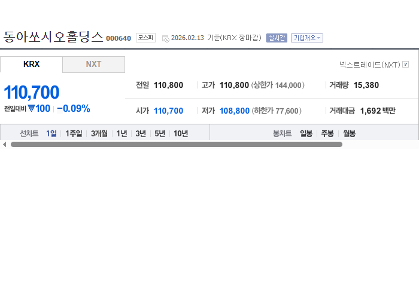The image size is (419, 293).
Task: Click the blue down-triangle price change icon
Action: [31, 108]
